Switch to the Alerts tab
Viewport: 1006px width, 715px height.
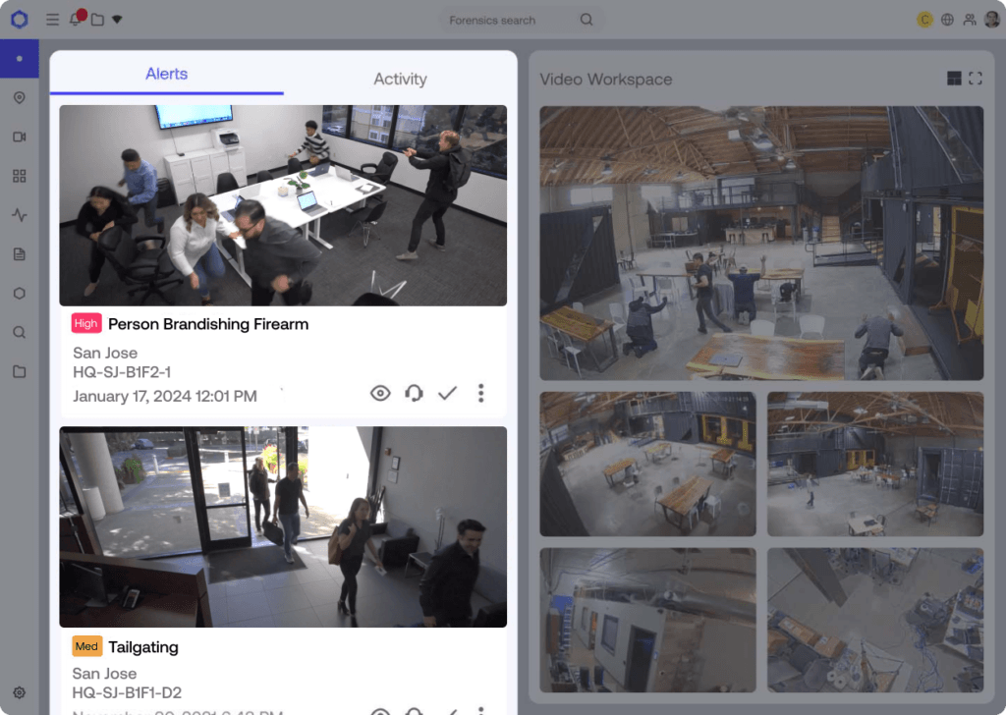(x=166, y=74)
